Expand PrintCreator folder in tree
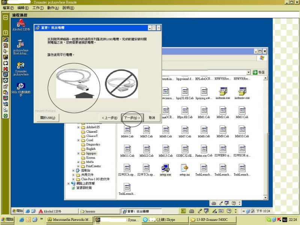 click(x=78, y=166)
